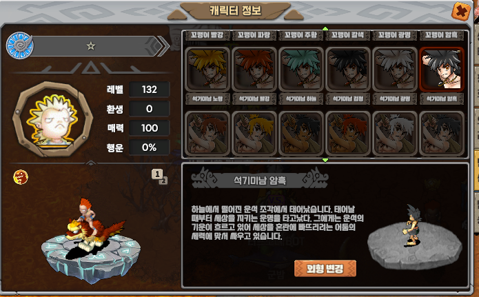
Task: Select the first bottom-row spear character portrait
Action: click(x=207, y=133)
